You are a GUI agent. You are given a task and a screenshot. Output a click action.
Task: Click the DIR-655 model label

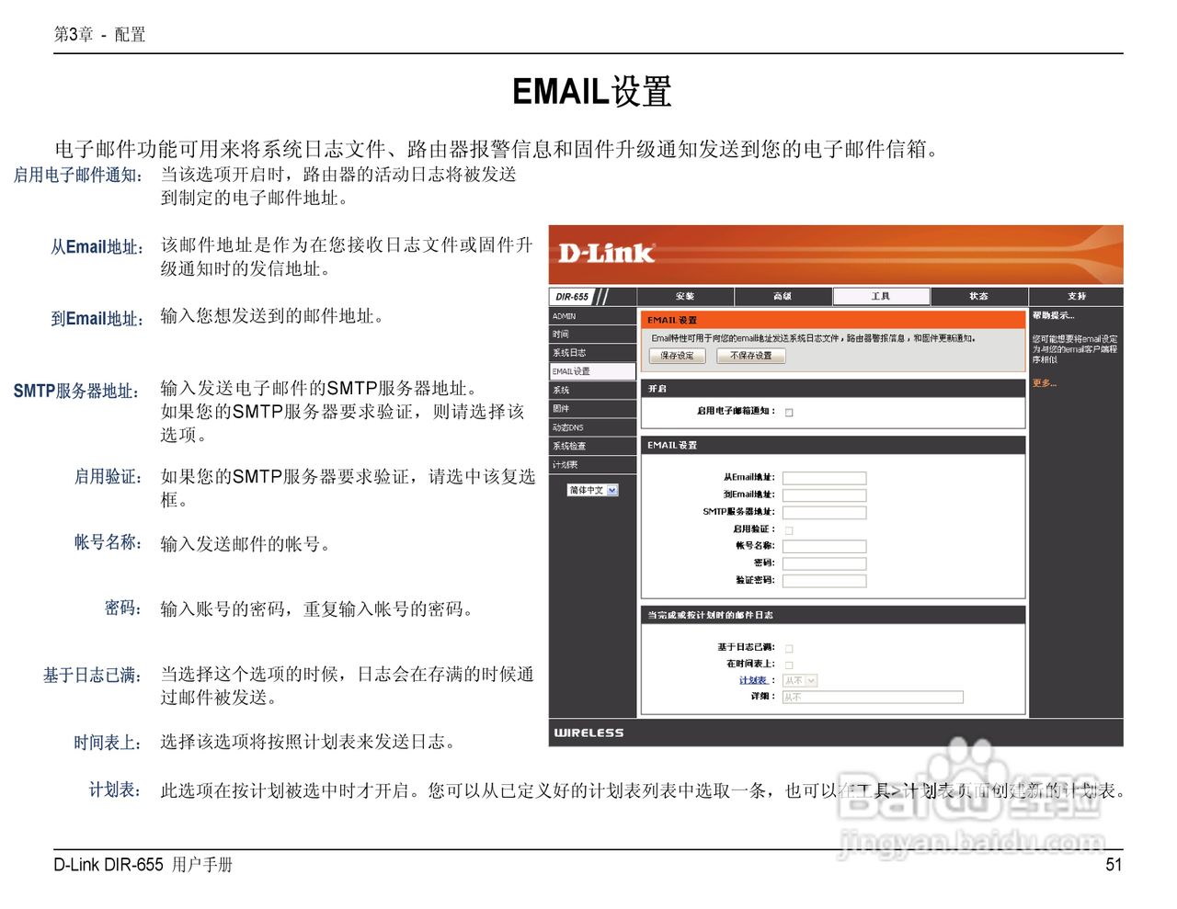[x=572, y=297]
